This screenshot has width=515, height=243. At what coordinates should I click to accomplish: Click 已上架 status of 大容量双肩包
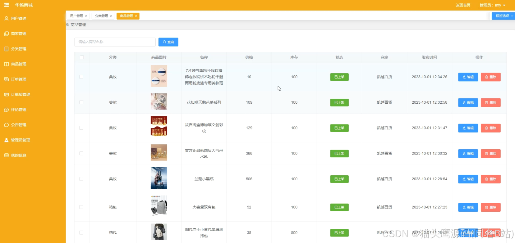[339, 207]
